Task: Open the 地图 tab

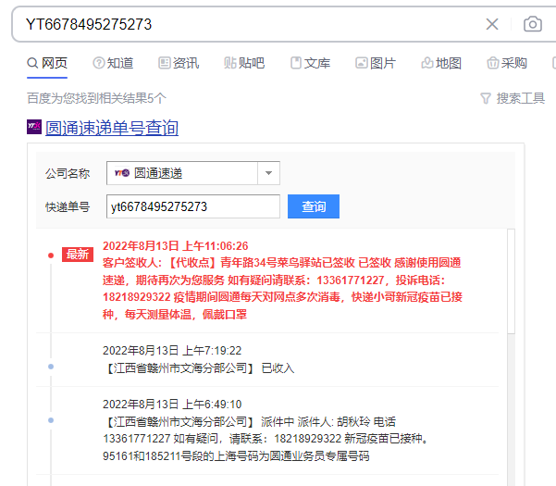Action: tap(441, 63)
